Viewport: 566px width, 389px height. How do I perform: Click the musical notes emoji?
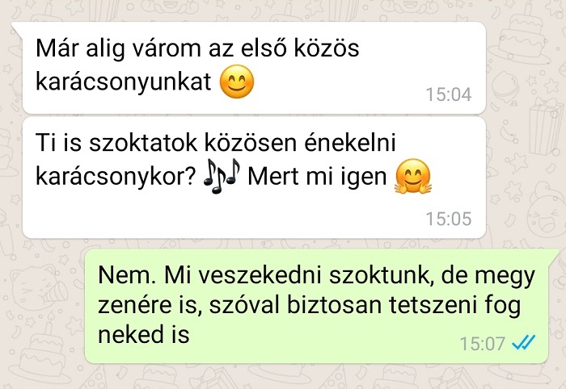pos(222,176)
